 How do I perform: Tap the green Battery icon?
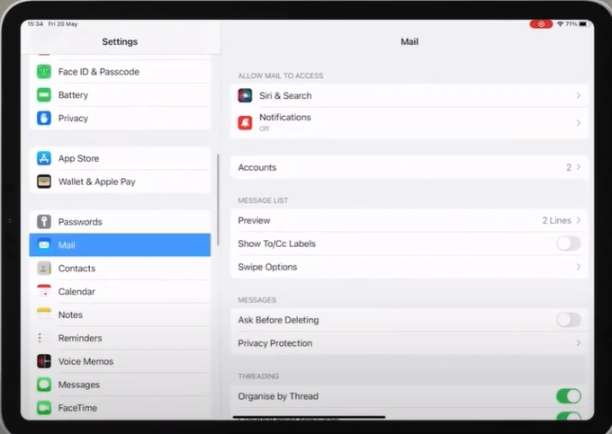click(x=44, y=94)
